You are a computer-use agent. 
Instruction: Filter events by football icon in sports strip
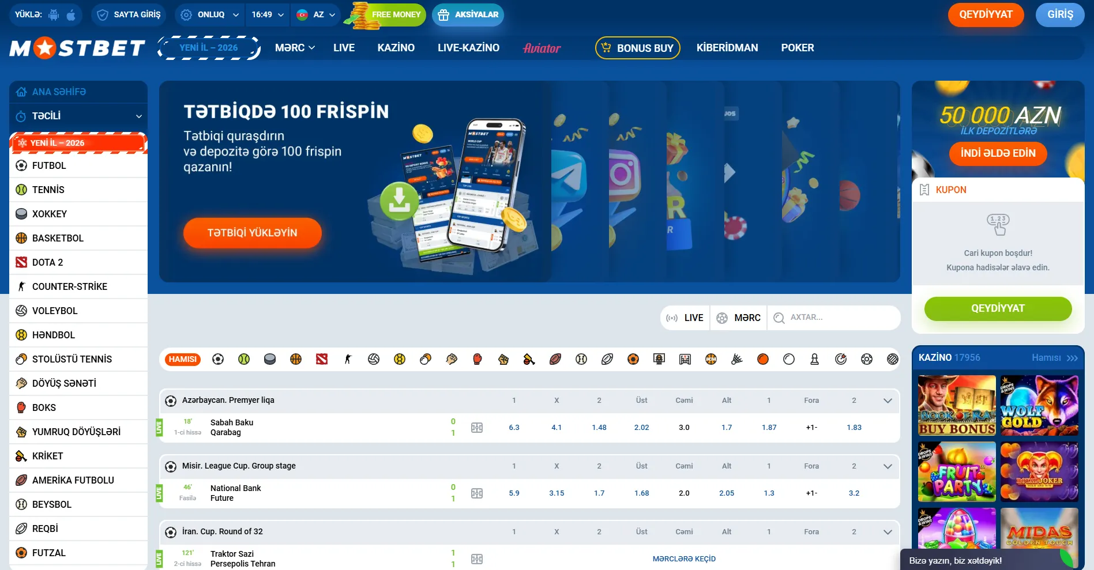click(x=218, y=359)
